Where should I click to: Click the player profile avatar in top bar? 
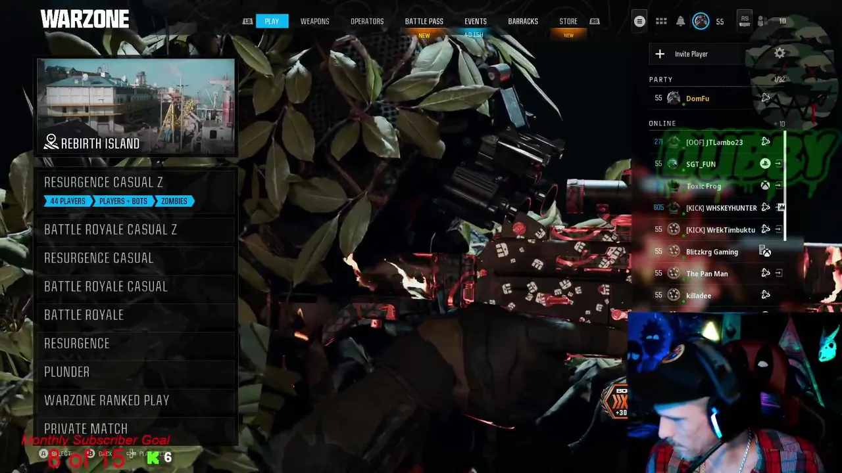pyautogui.click(x=701, y=21)
